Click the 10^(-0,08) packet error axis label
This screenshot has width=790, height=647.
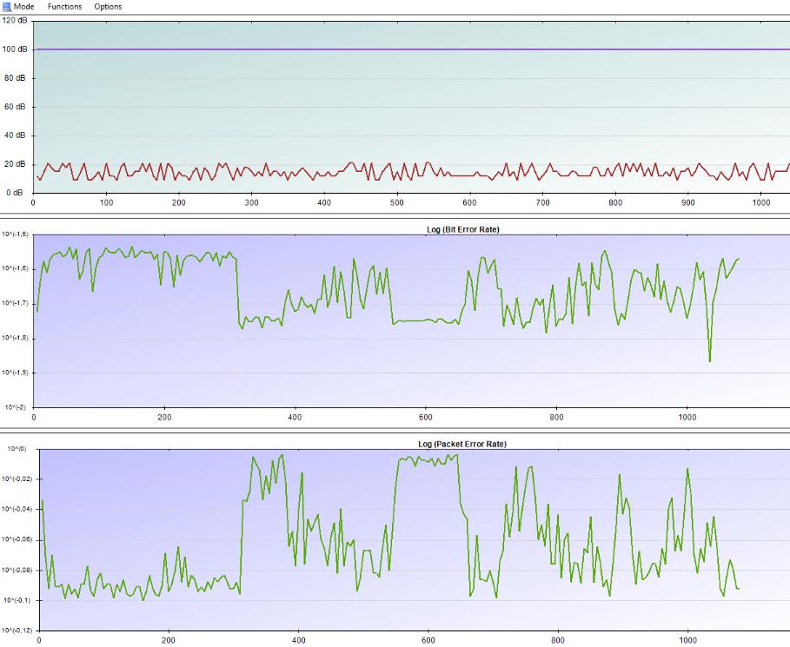point(17,570)
